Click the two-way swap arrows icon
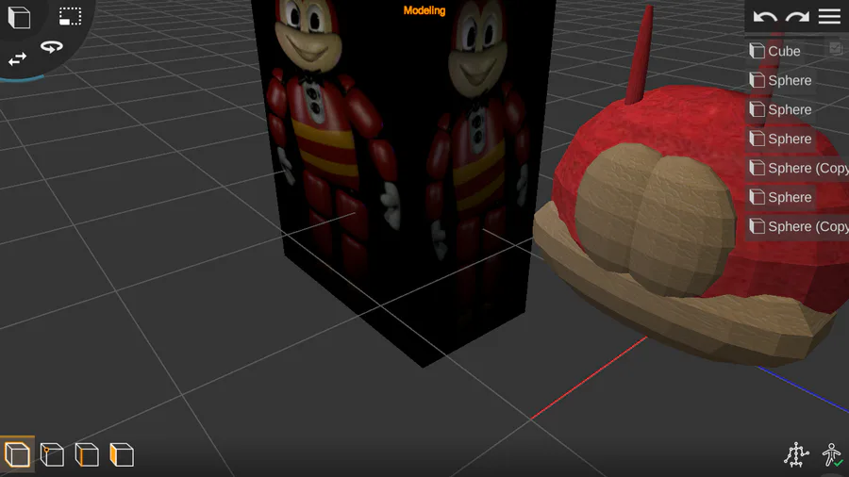Screen dimensions: 849x477 pos(17,58)
